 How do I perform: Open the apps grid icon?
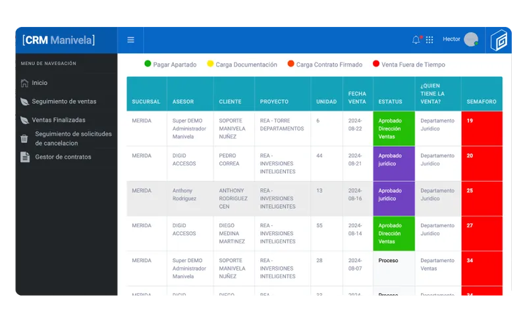tap(430, 40)
